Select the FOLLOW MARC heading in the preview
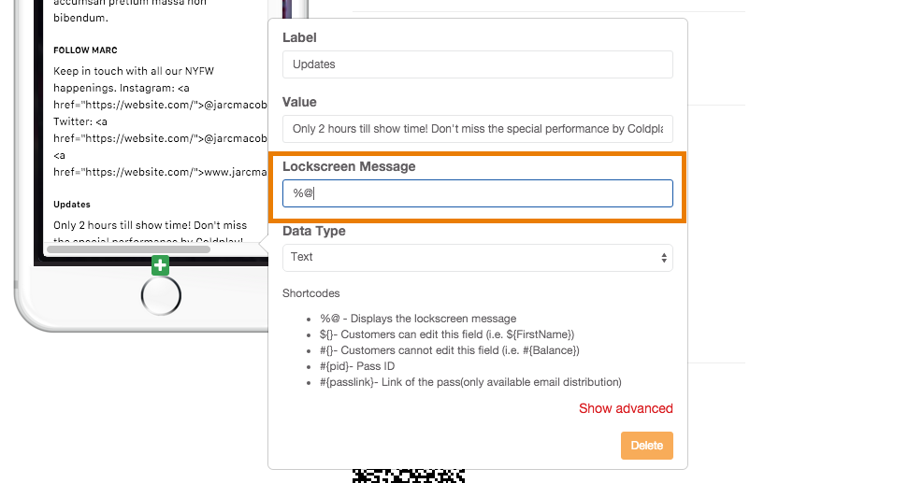The height and width of the screenshot is (483, 923). point(85,50)
